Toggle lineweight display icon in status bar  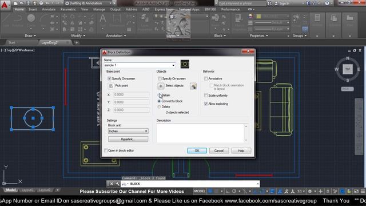click(272, 191)
